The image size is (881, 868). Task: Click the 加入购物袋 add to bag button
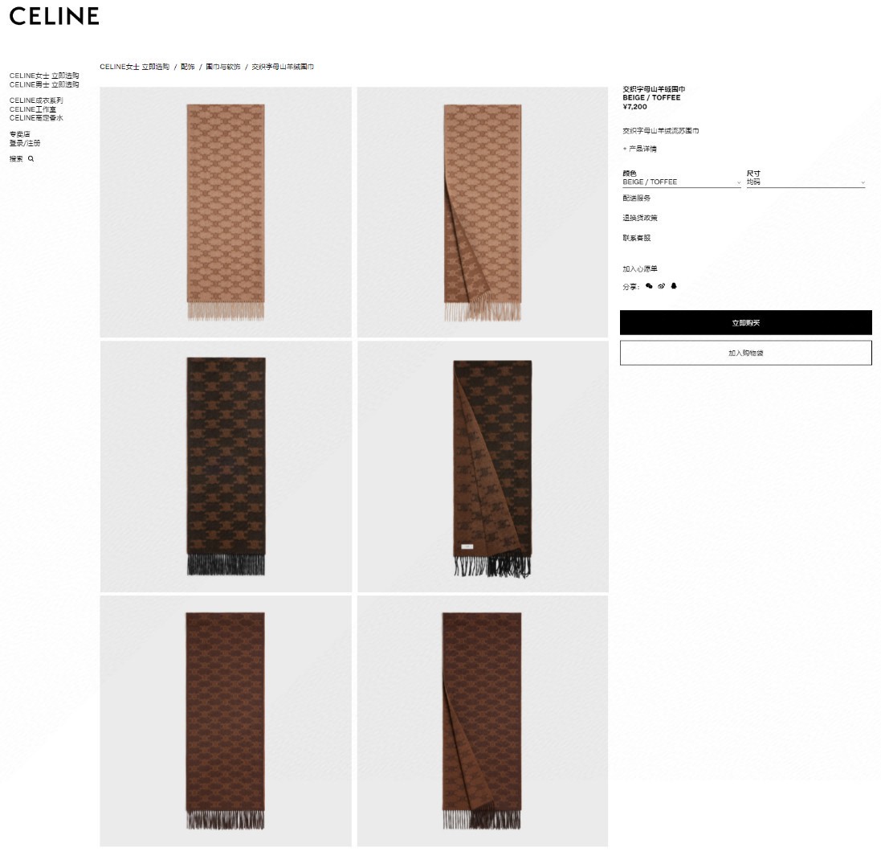point(745,353)
